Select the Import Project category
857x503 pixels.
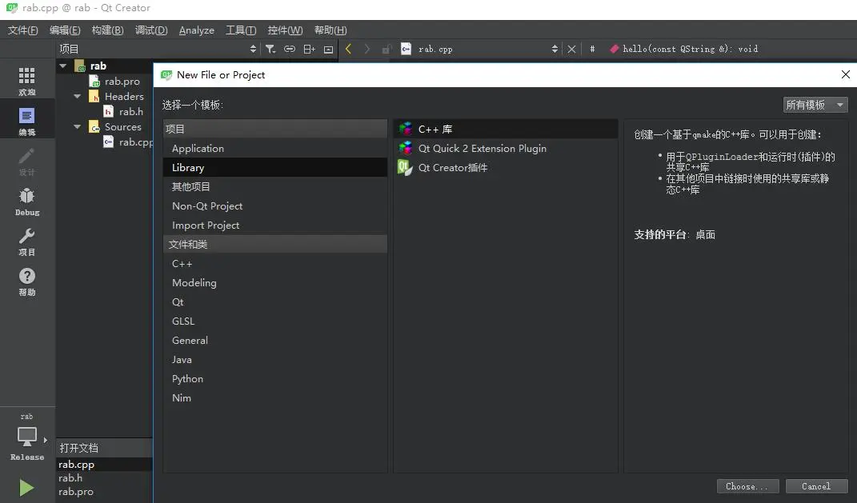click(x=275, y=225)
